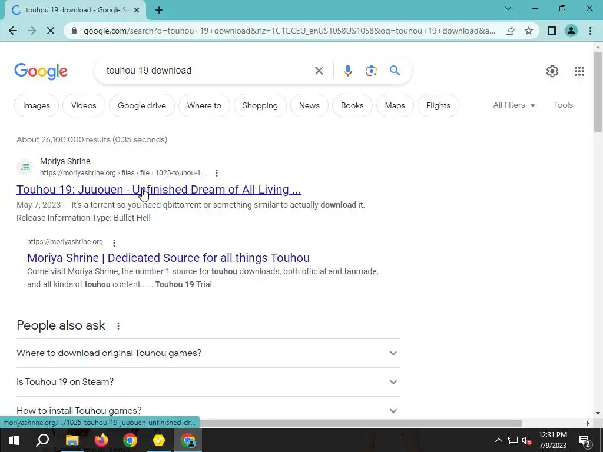Close the touhou 19 download tab
This screenshot has width=603, height=452.
(137, 10)
